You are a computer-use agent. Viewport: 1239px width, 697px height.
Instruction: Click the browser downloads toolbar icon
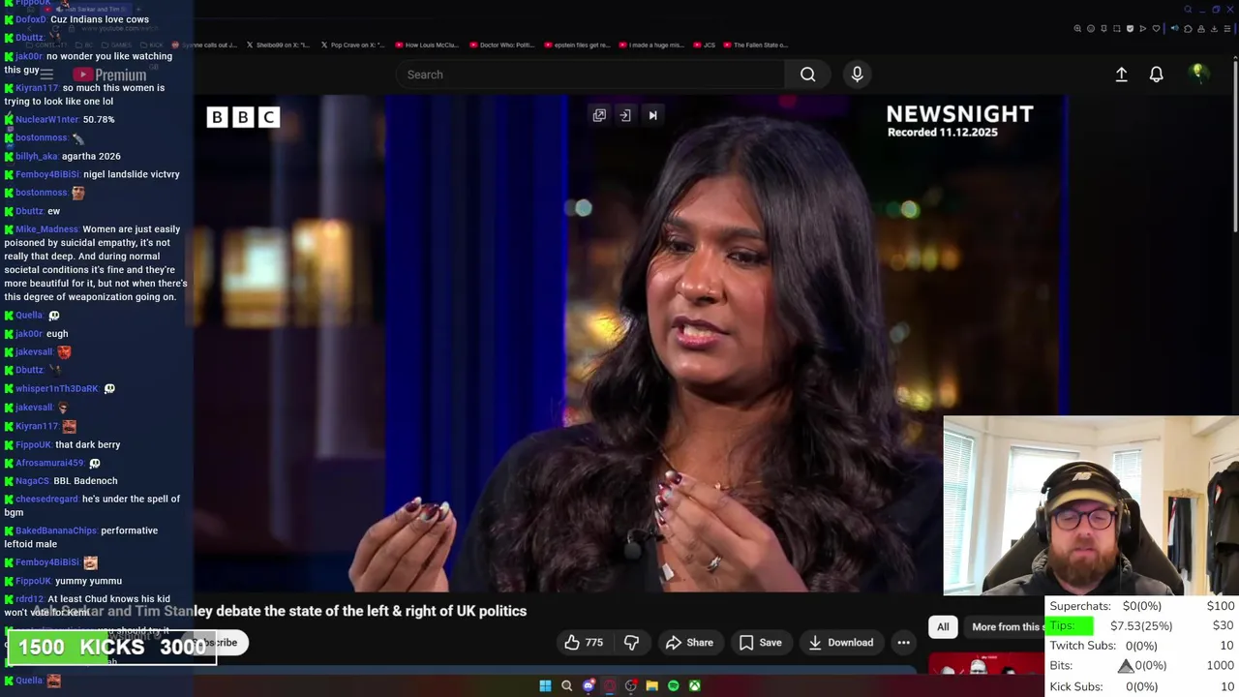[x=1214, y=29]
